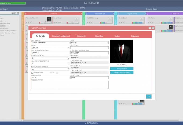This screenshot has width=183, height=125.
Task: Pick the To-Do Color swatch
Action: pyautogui.click(x=57, y=73)
